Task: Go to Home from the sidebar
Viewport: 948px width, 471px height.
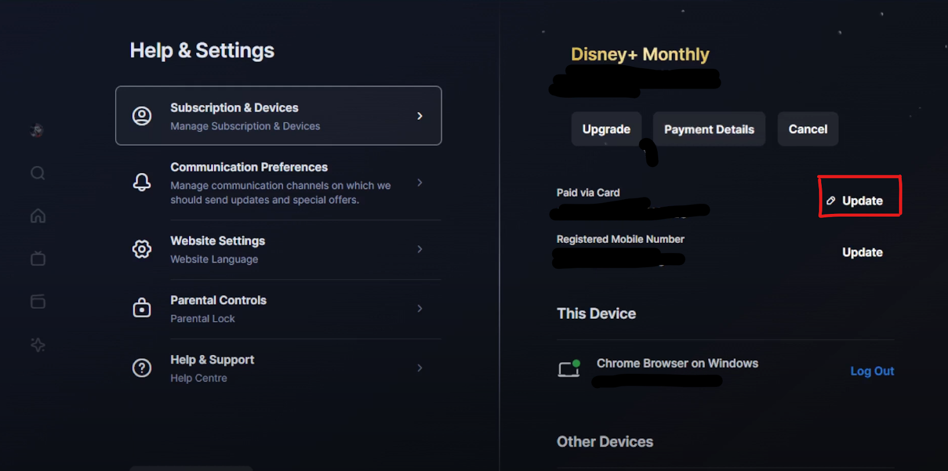Action: (38, 216)
